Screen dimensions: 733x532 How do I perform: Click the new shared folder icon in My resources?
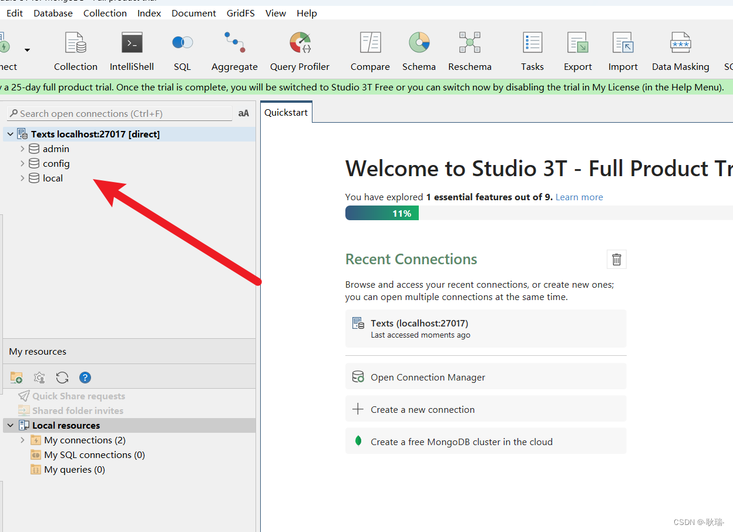pyautogui.click(x=16, y=378)
